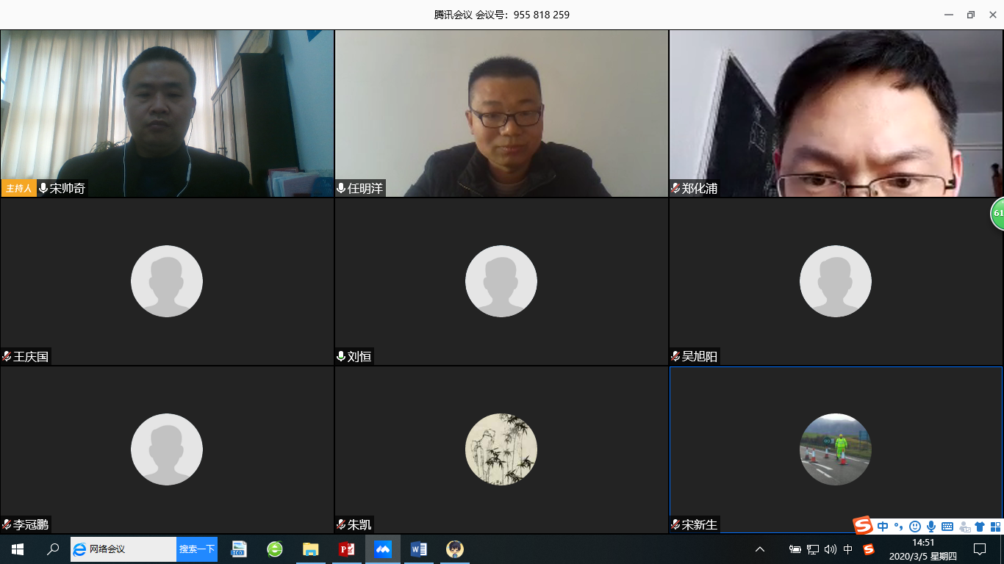Open Sogou emoji smiley panel
This screenshot has width=1004, height=564.
(x=915, y=526)
